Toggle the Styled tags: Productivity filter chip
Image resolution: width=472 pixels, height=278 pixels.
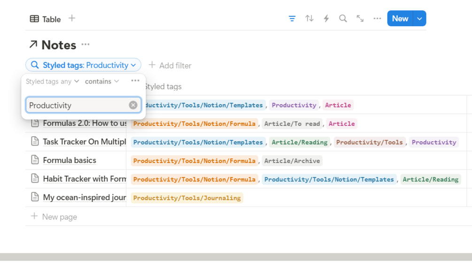pos(83,65)
